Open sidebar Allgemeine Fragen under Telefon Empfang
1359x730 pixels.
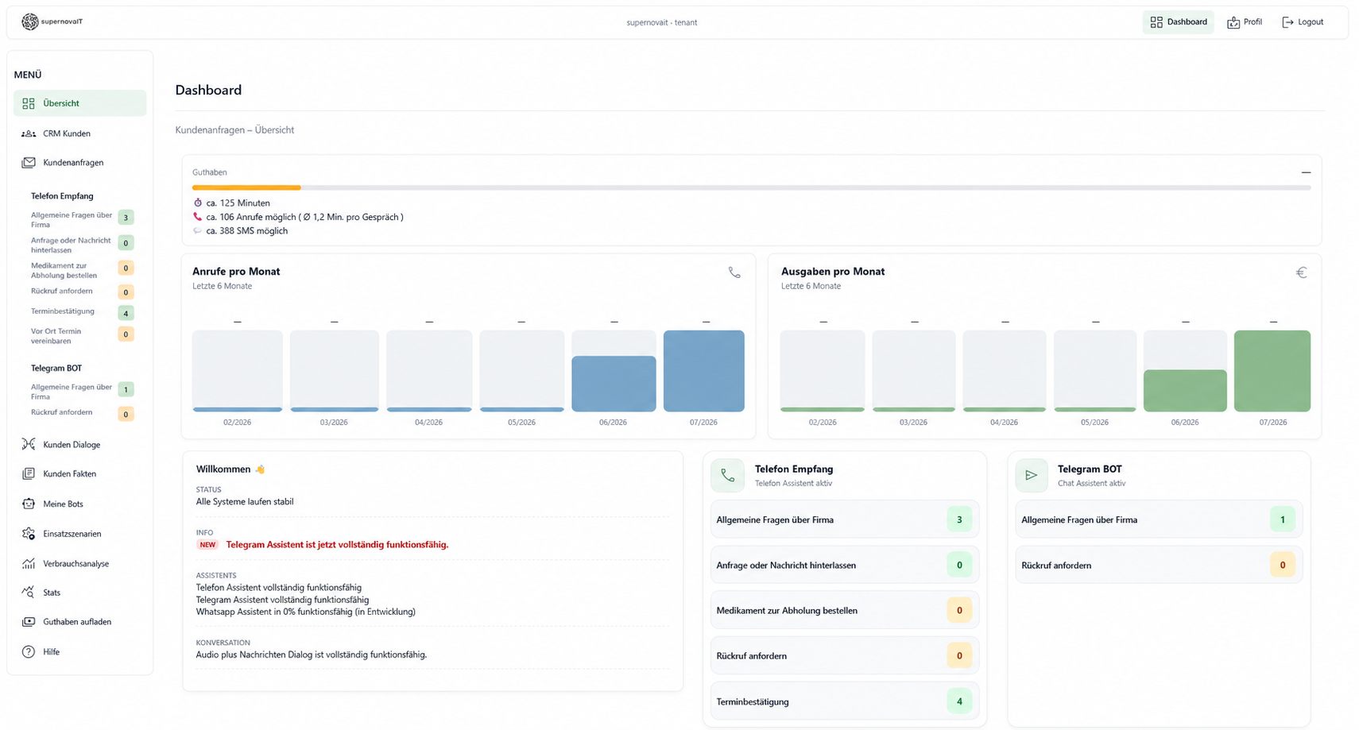[81, 219]
